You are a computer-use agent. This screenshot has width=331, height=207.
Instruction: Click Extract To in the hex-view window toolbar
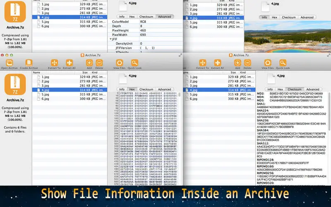54,64
